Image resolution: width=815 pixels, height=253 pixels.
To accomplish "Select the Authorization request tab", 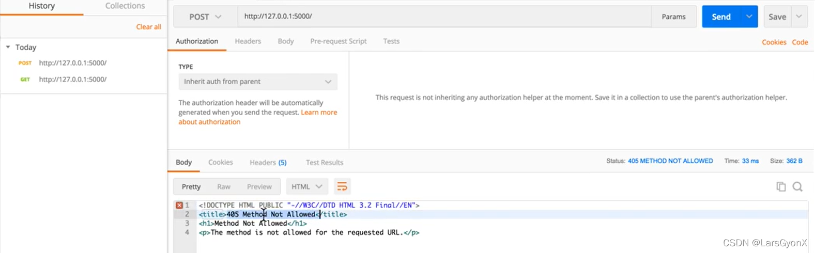I will [197, 41].
